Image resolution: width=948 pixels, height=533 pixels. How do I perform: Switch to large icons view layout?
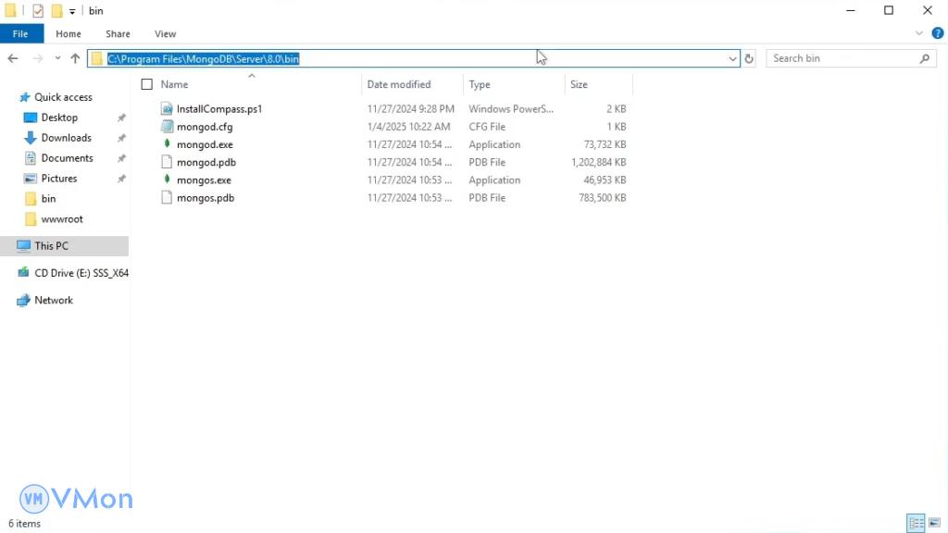click(935, 523)
